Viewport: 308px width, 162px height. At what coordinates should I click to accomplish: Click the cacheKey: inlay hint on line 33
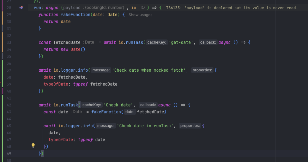point(157,42)
